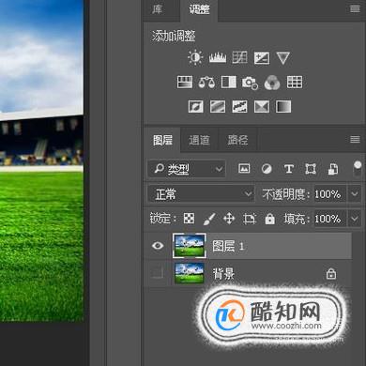
Task: Add a Color Balance adjustment
Action: [x=206, y=83]
